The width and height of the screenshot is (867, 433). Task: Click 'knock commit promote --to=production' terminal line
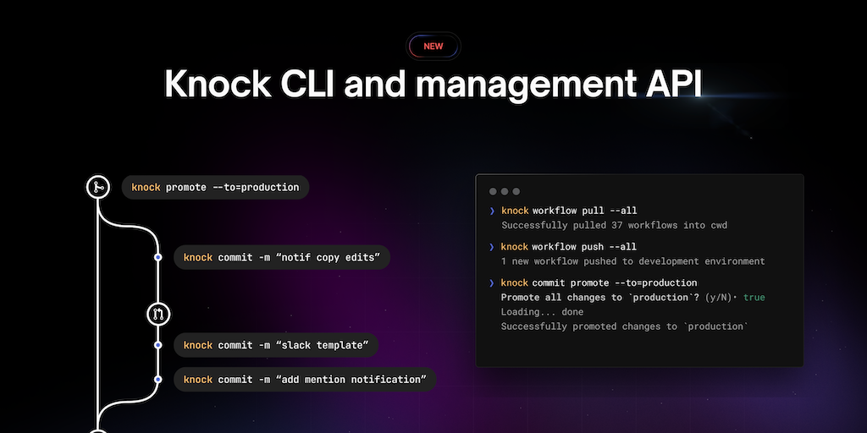[599, 282]
